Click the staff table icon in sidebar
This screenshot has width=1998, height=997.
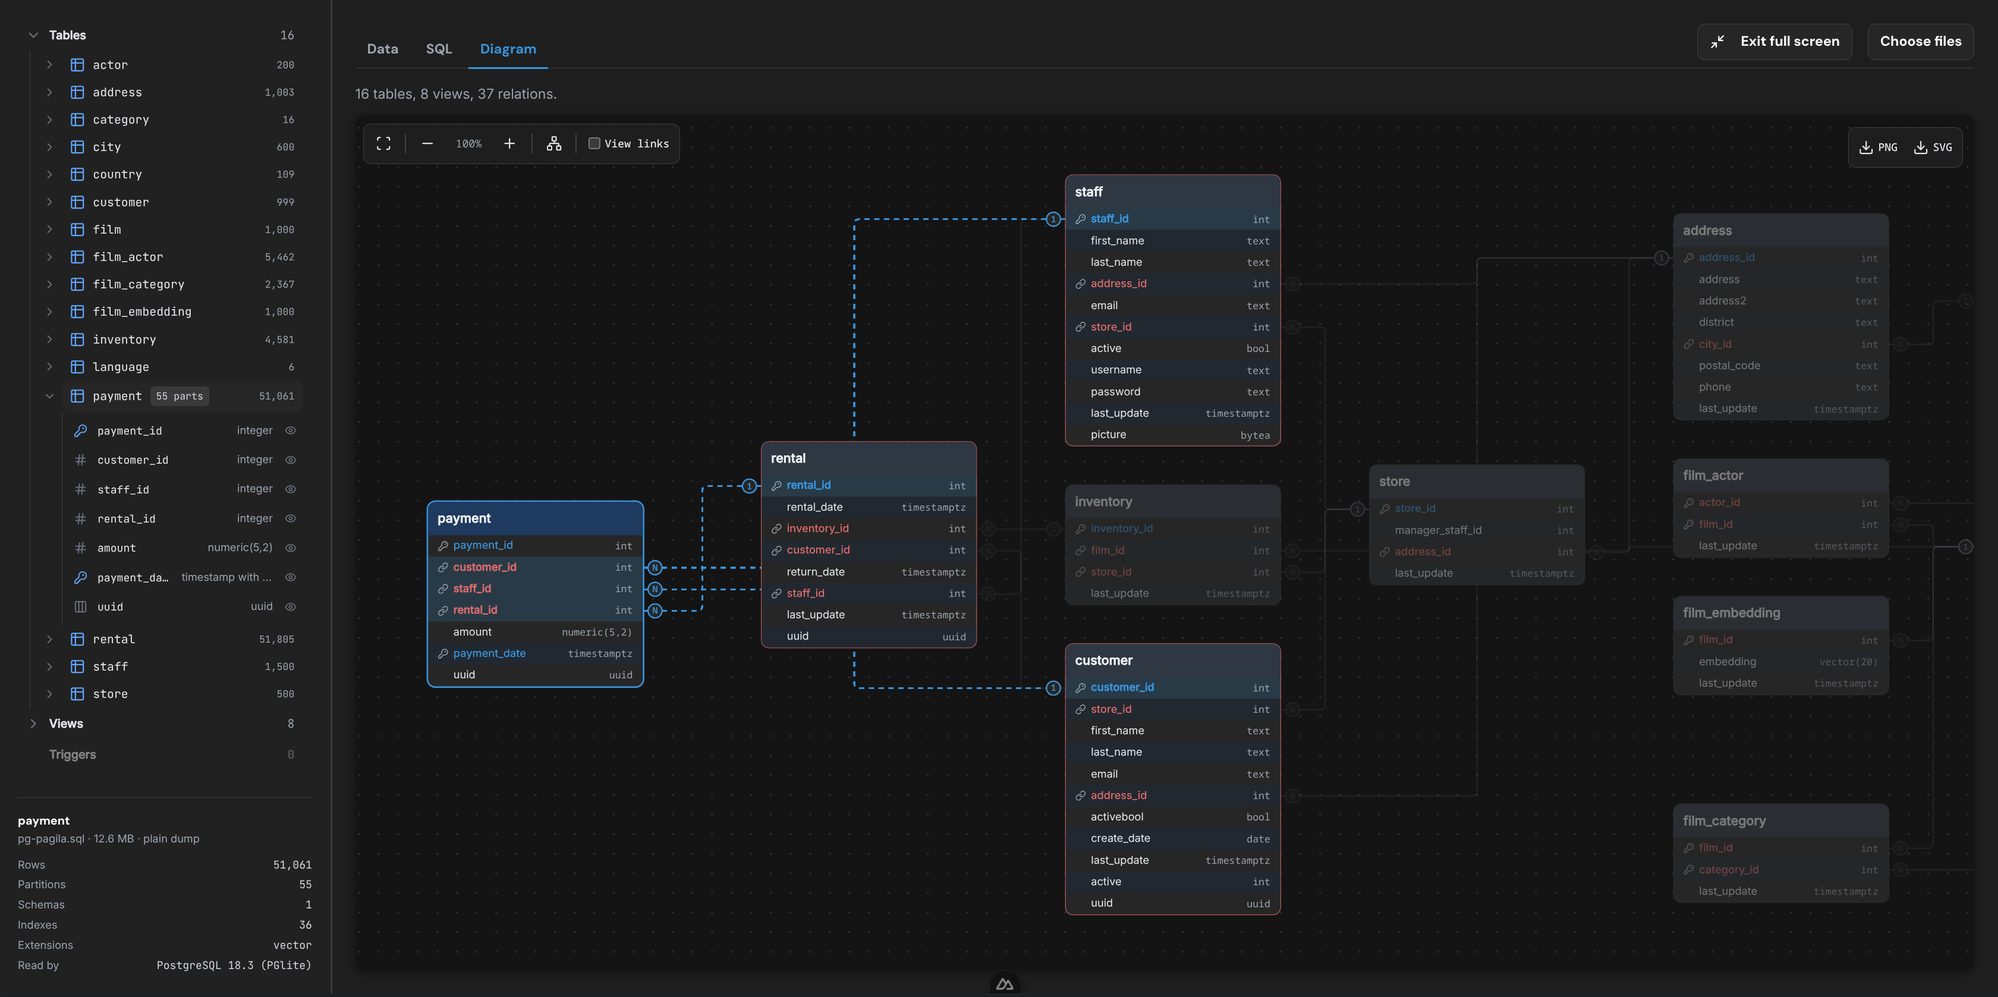pyautogui.click(x=77, y=666)
